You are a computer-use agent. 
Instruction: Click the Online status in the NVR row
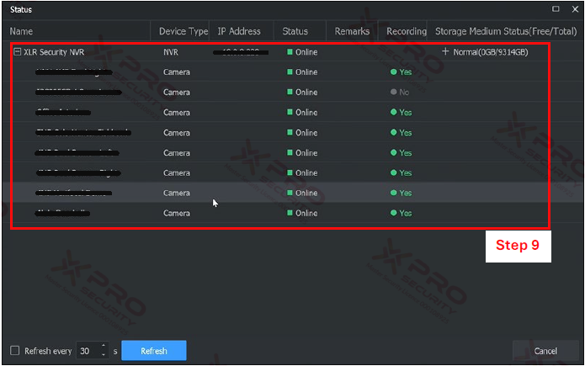coord(306,52)
